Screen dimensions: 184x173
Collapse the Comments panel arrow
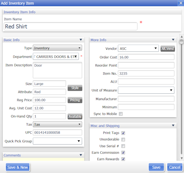pos(81,155)
